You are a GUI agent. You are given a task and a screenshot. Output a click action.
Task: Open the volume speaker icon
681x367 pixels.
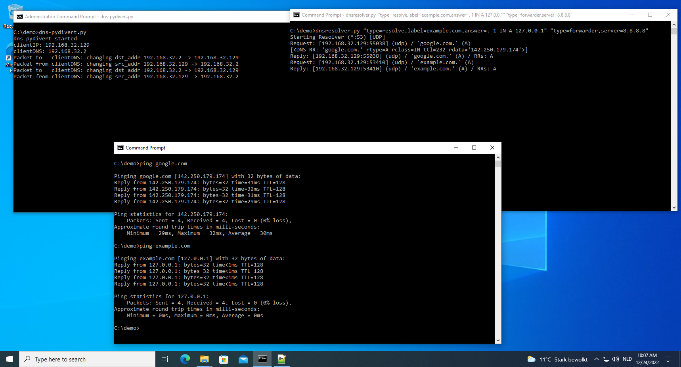pyautogui.click(x=615, y=359)
